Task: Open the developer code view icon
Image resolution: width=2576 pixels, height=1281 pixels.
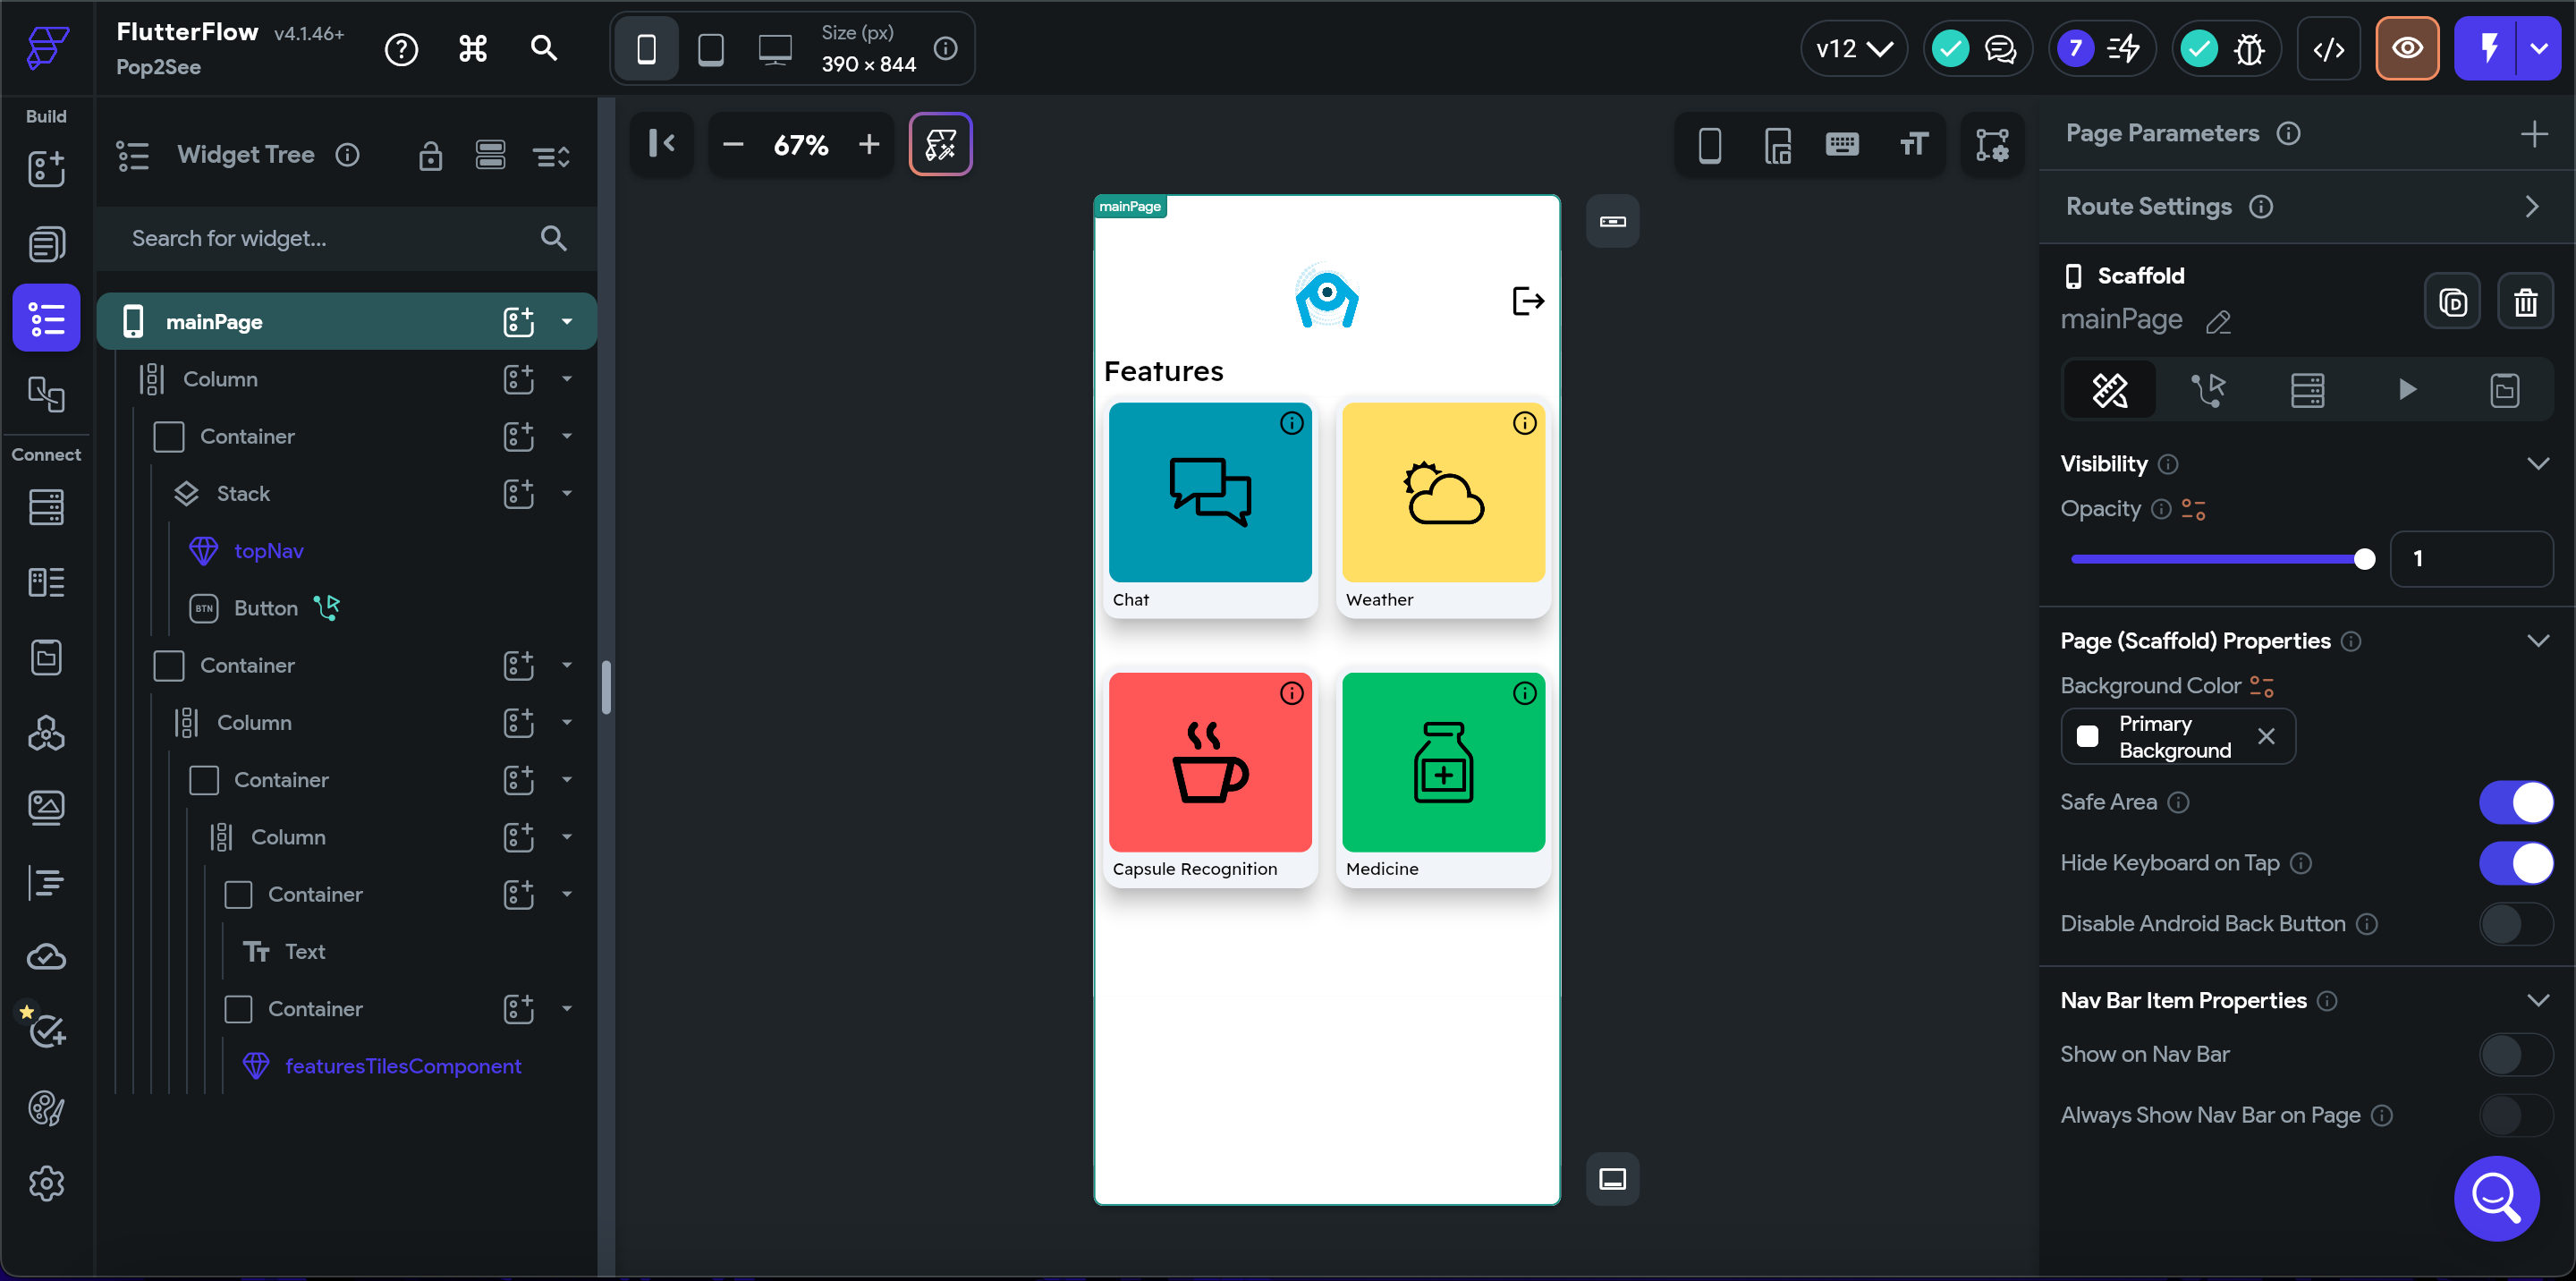Action: click(2328, 48)
